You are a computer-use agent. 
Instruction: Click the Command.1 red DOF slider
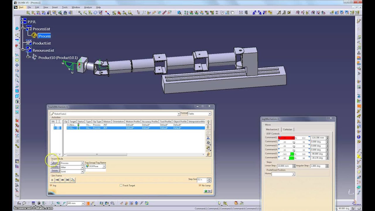[x=294, y=138]
